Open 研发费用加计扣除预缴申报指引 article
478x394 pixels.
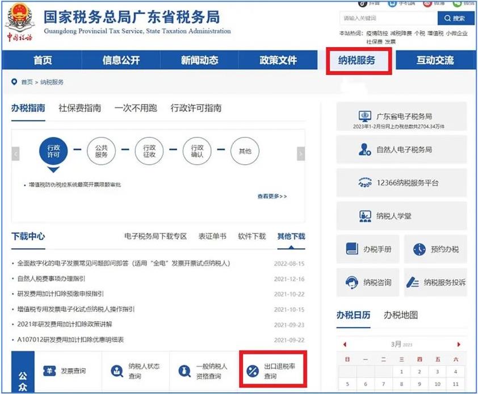[x=60, y=294]
